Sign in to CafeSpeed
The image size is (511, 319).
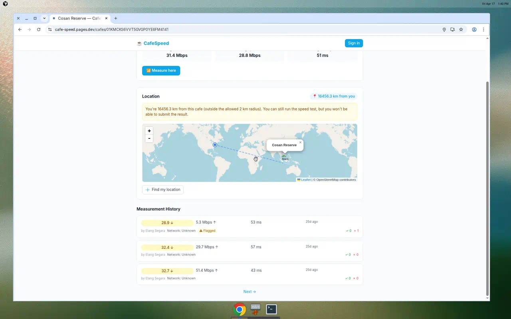pos(354,43)
